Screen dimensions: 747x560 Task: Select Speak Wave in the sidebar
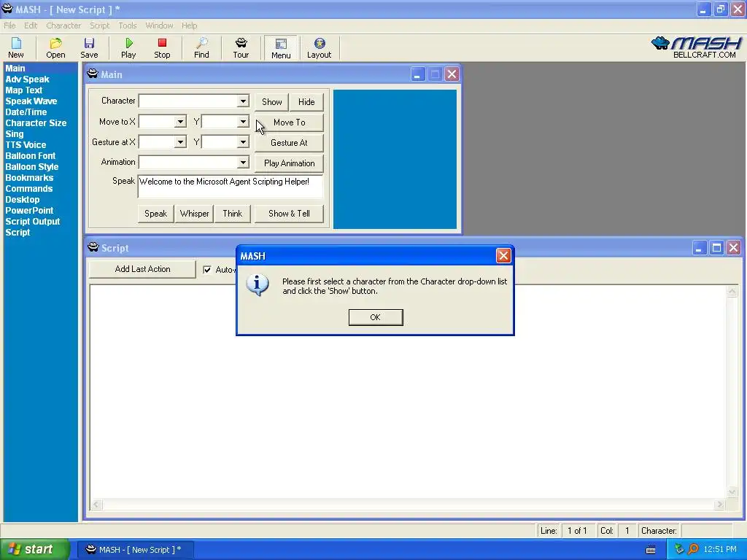click(31, 101)
